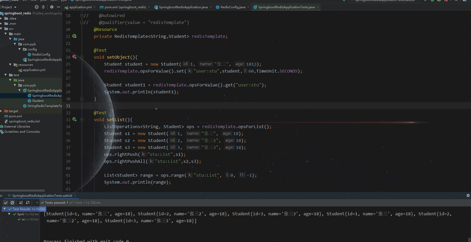Open Project panel settings gear
Image resolution: width=471 pixels, height=242 pixels.
[x=52, y=7]
